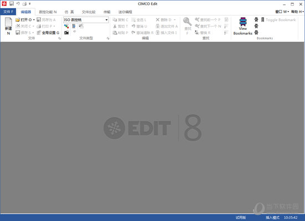Open View Bookmarks

pyautogui.click(x=243, y=26)
